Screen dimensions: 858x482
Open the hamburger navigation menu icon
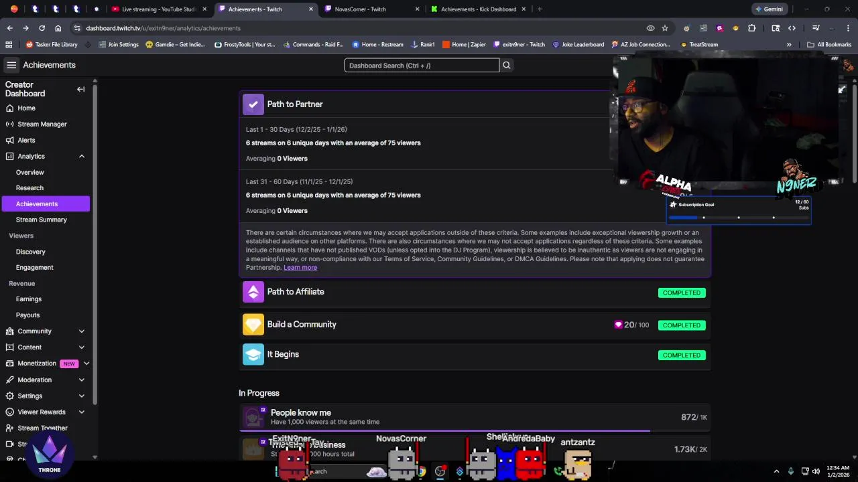11,65
